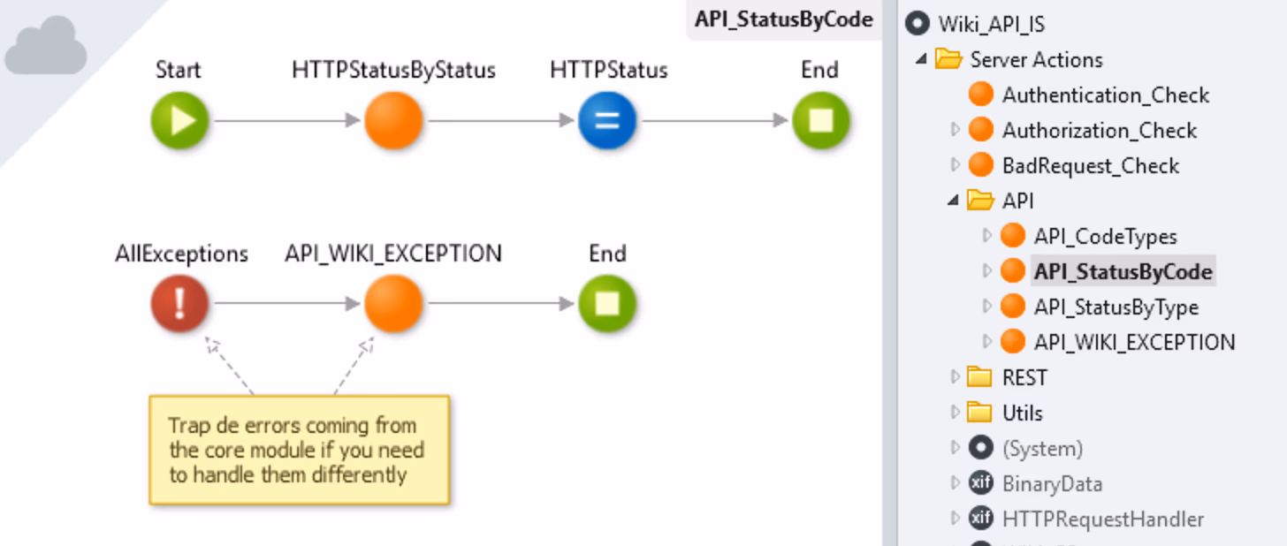Expand the HTTPRequestHandler extension
The width and height of the screenshot is (1287, 546).
click(x=955, y=519)
